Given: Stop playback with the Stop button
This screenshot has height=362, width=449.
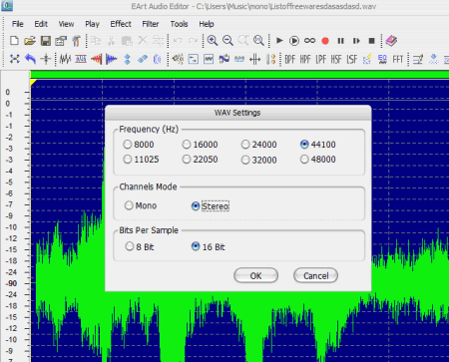Looking at the screenshot, I should coord(371,41).
